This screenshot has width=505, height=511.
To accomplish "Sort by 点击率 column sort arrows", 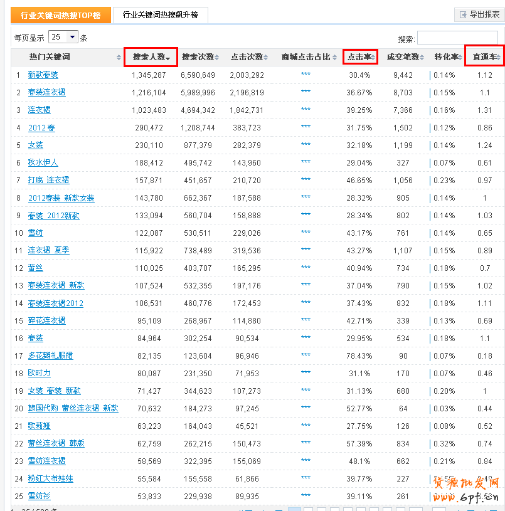I will point(374,58).
